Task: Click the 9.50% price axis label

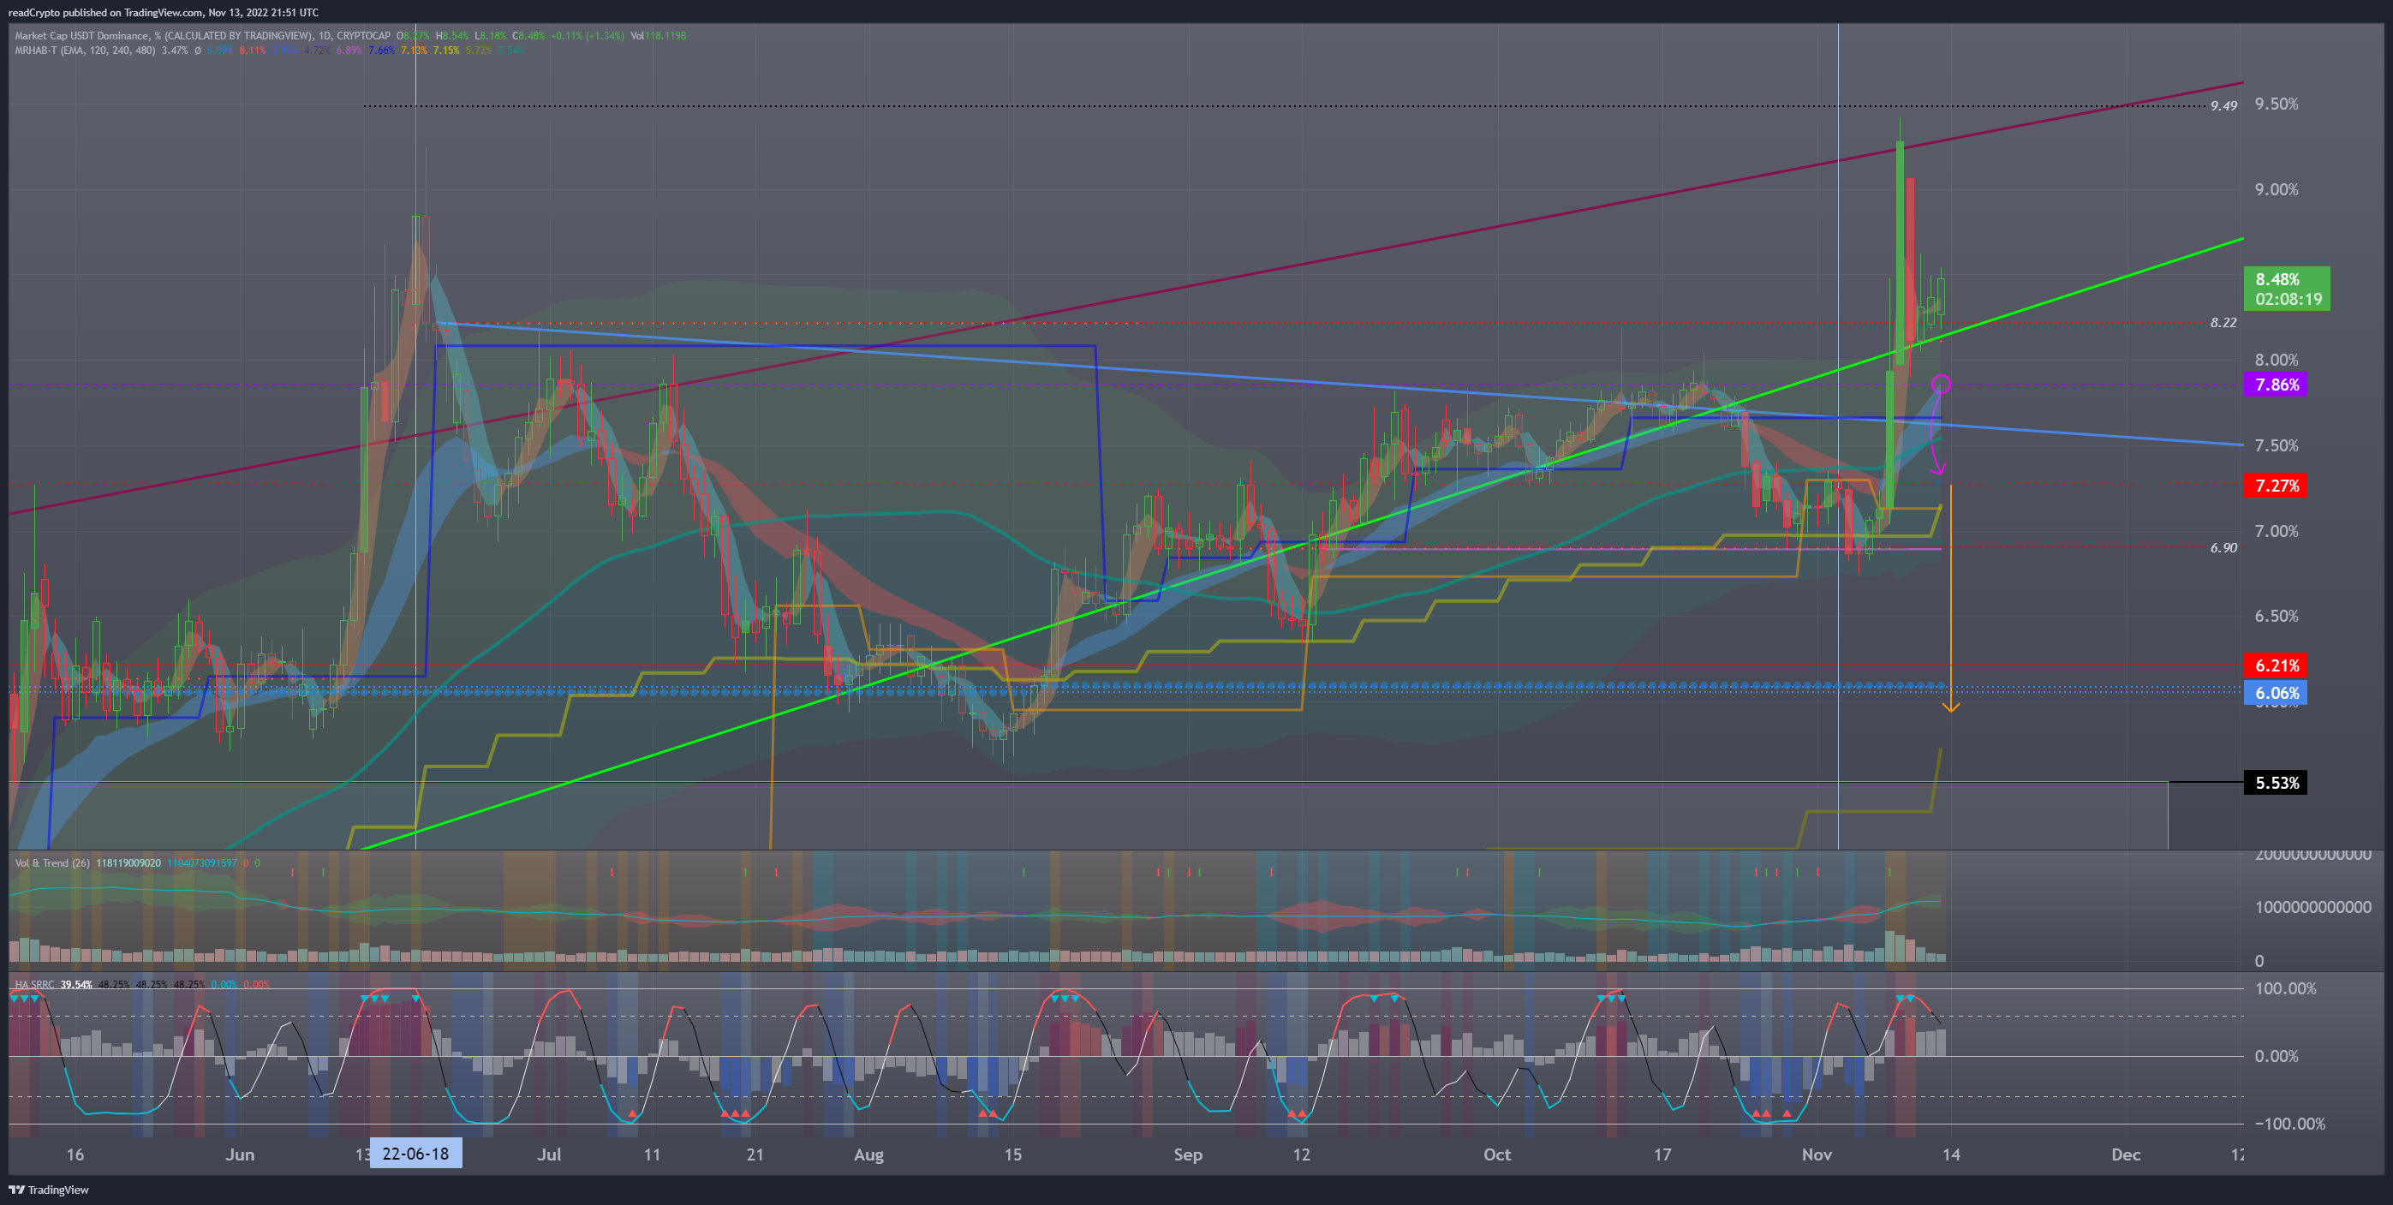Action: click(2277, 104)
